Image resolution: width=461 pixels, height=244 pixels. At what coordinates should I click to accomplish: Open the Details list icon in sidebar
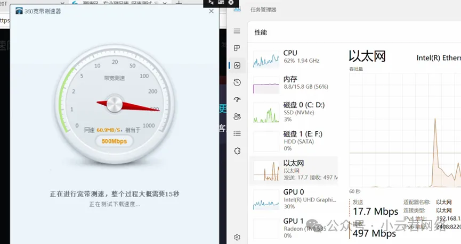click(x=237, y=133)
